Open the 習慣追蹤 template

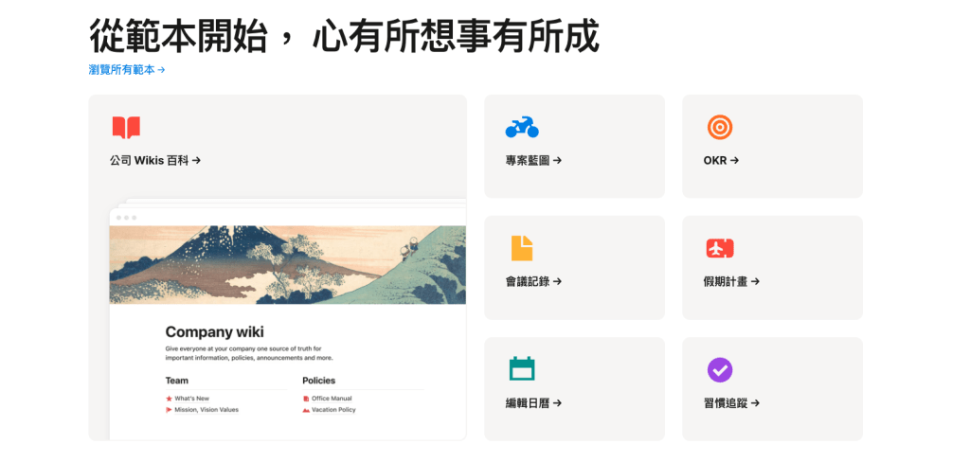pyautogui.click(x=731, y=403)
